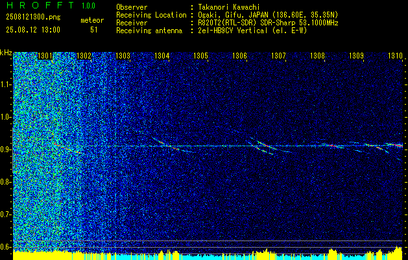Click the date stamp 25.08.12 13:00
408x260 pixels.
point(33,30)
